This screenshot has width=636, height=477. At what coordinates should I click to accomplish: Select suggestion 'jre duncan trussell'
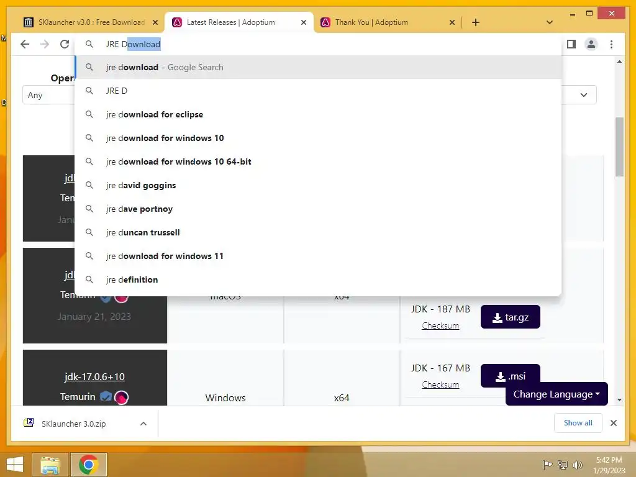319,232
